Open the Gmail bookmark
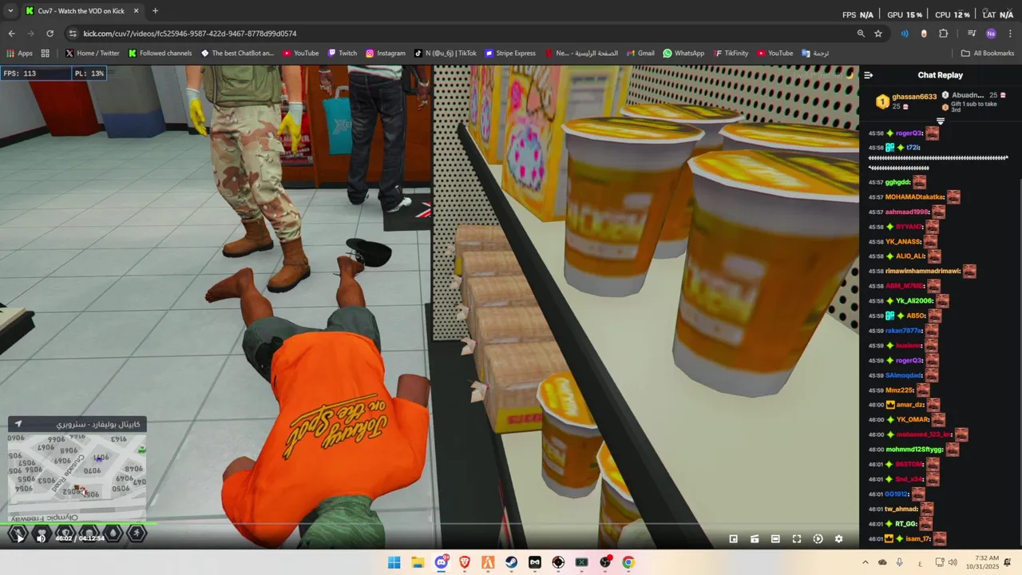The image size is (1022, 575). (x=640, y=54)
